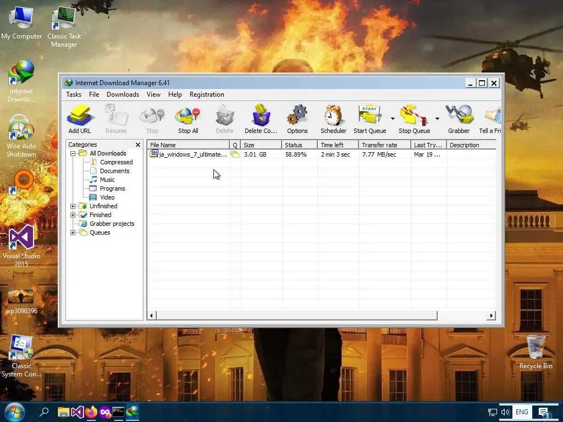
Task: Sort by the Size column header
Action: pos(261,145)
